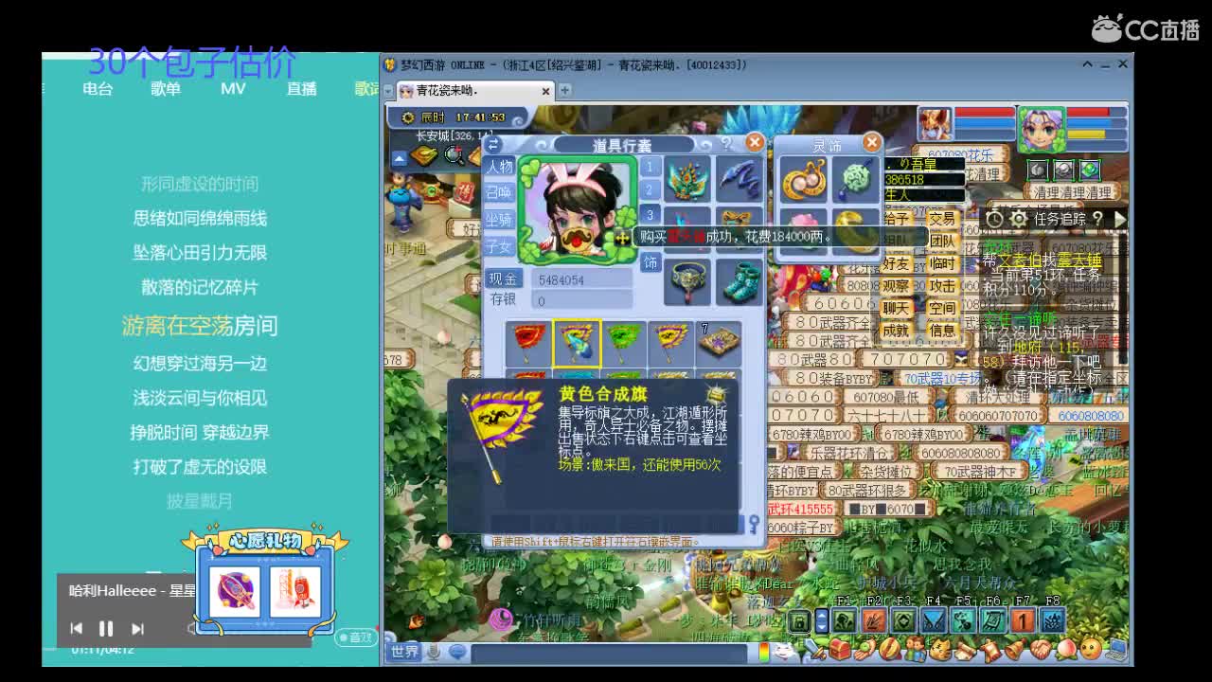
Task: Close the 灵饰 accessories panel
Action: (x=871, y=142)
